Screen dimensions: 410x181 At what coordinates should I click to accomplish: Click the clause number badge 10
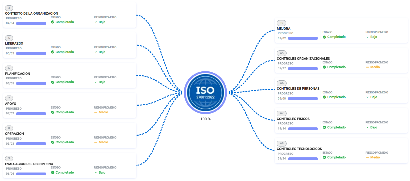point(281,23)
